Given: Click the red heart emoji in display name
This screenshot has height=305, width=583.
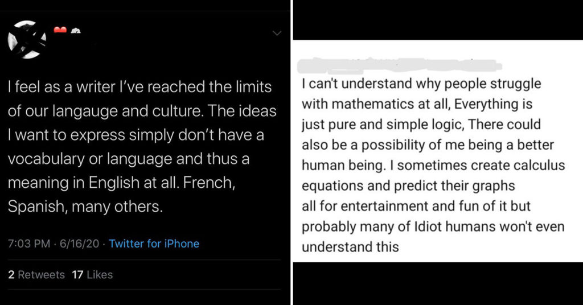Looking at the screenshot, I should click(x=60, y=30).
